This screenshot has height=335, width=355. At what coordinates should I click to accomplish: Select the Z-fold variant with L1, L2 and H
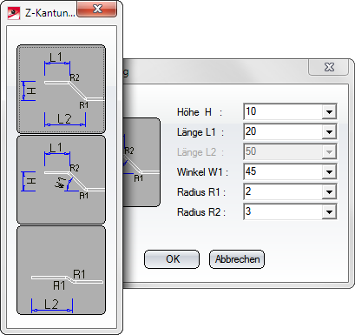point(61,89)
